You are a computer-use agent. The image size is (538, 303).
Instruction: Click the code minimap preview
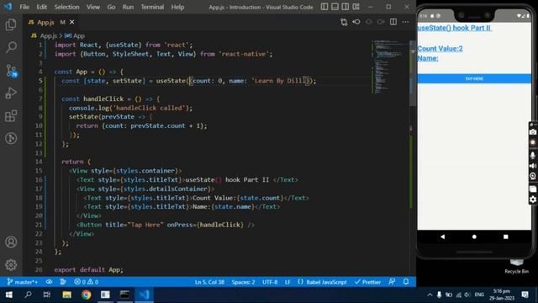(388, 67)
